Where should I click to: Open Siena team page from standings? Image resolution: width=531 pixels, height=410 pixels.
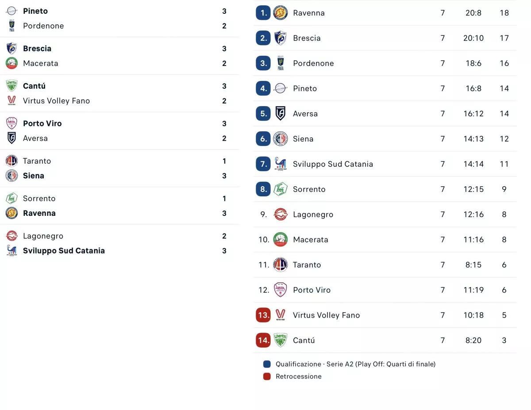(303, 139)
